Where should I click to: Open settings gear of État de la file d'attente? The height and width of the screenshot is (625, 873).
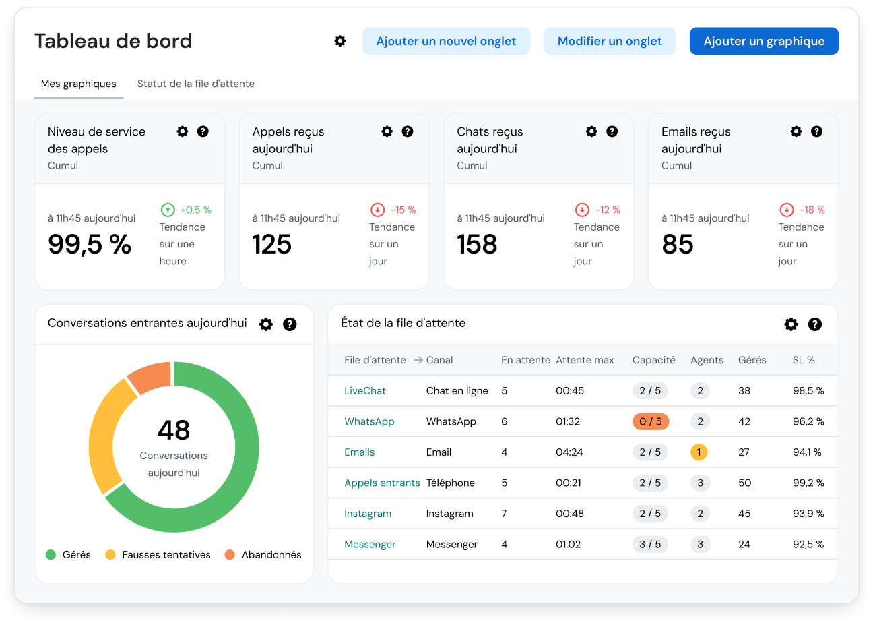791,324
